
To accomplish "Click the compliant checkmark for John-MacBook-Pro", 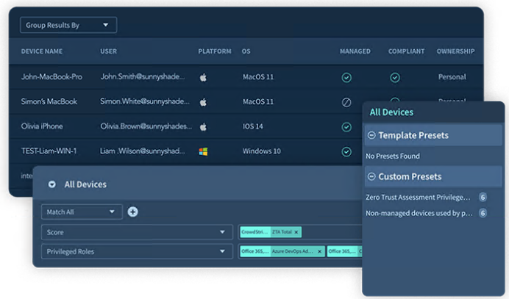I will pos(395,77).
